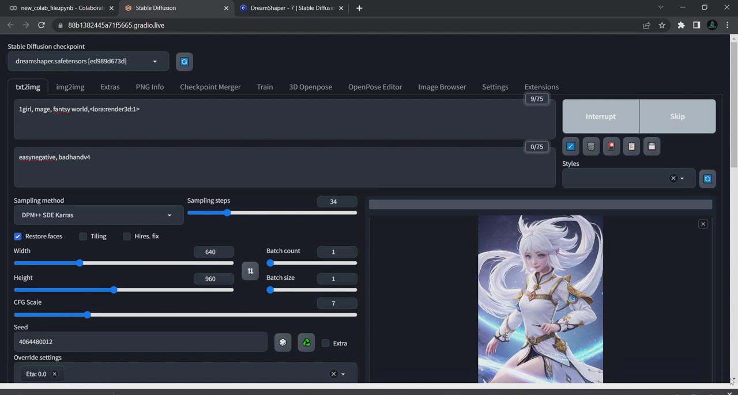Swap width and height values
Image resolution: width=738 pixels, height=395 pixels.
click(250, 271)
